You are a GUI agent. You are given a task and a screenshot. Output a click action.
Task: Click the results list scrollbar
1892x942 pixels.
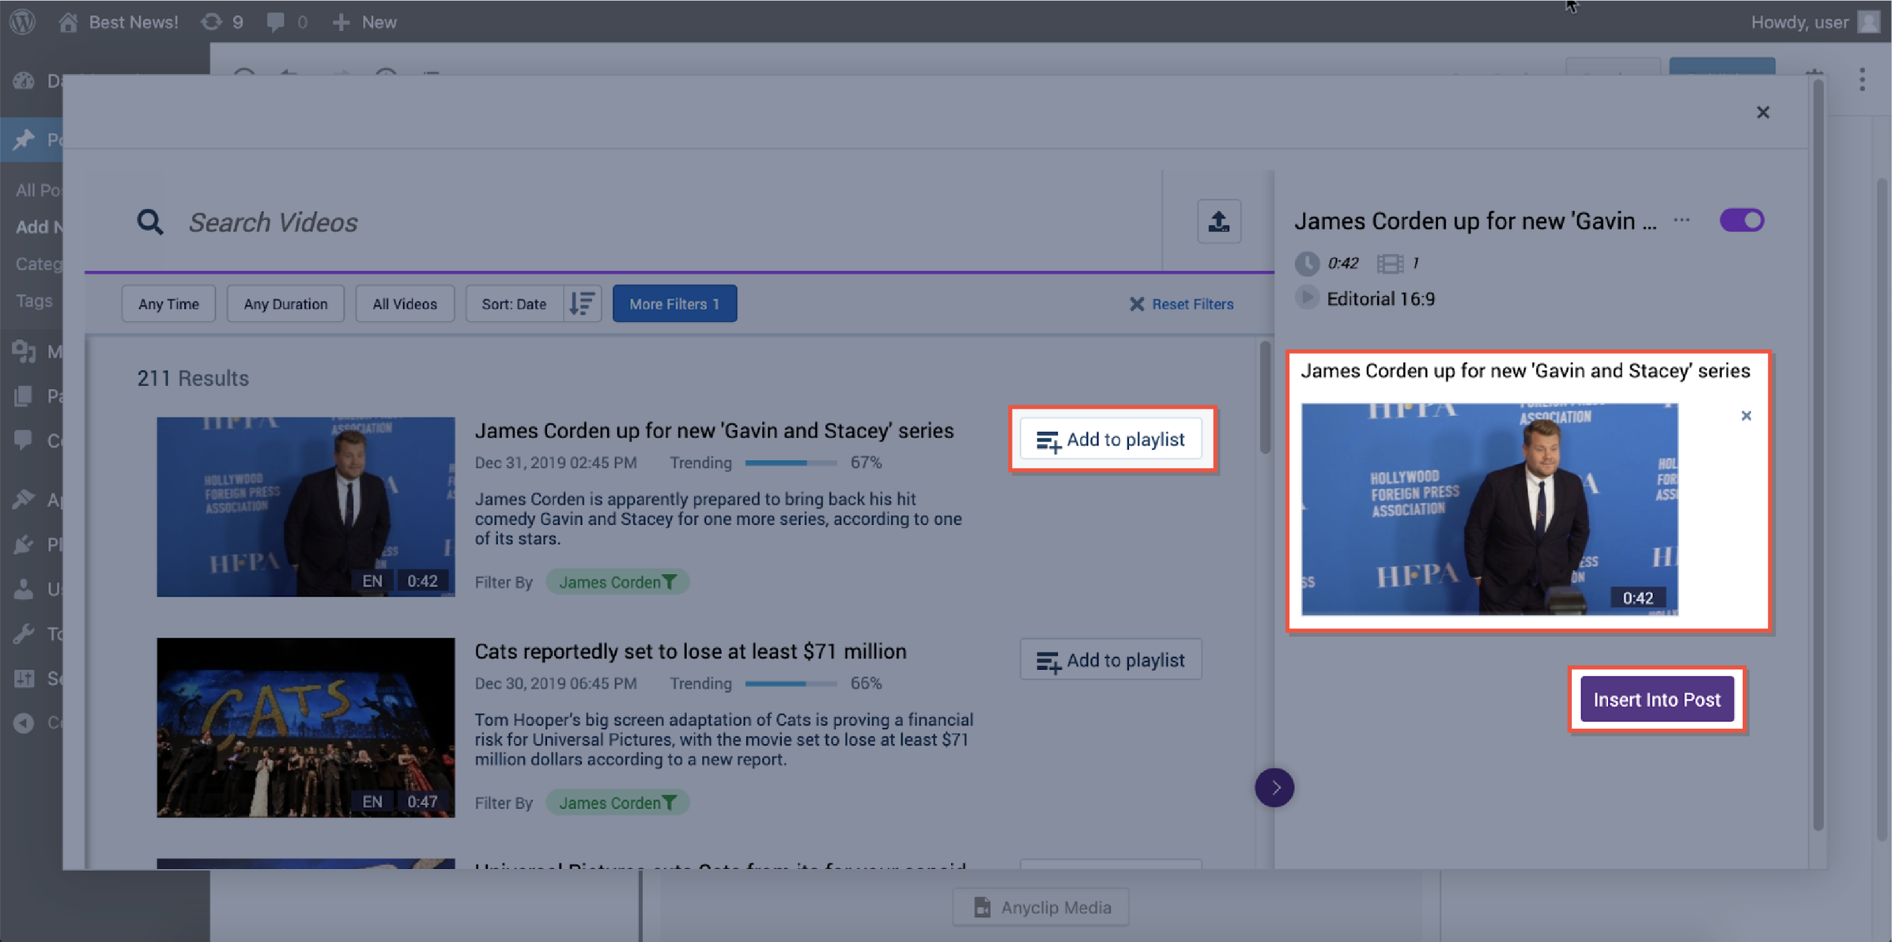(x=1265, y=397)
